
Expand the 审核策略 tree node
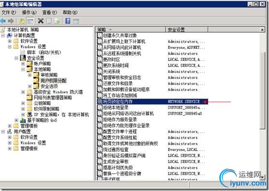(x=29, y=75)
